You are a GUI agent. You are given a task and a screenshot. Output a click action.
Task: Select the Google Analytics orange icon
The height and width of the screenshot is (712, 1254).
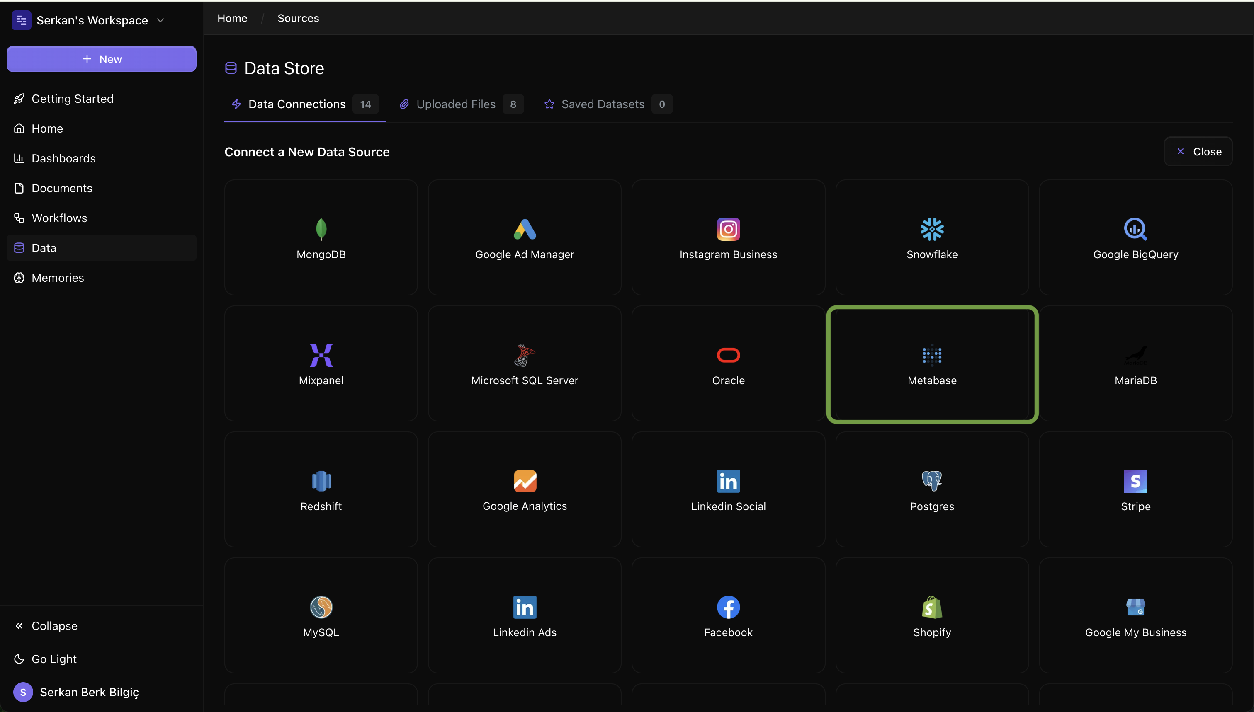click(x=525, y=481)
